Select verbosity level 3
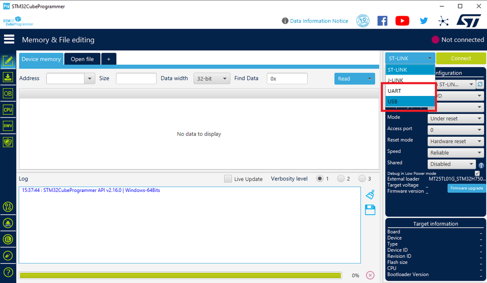The image size is (487, 283). [362, 178]
